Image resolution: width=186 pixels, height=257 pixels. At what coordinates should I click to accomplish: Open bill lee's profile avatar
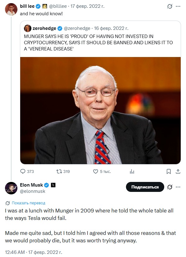pos(11,9)
